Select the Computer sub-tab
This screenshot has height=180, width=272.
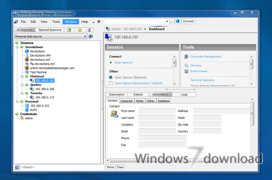pos(127,101)
